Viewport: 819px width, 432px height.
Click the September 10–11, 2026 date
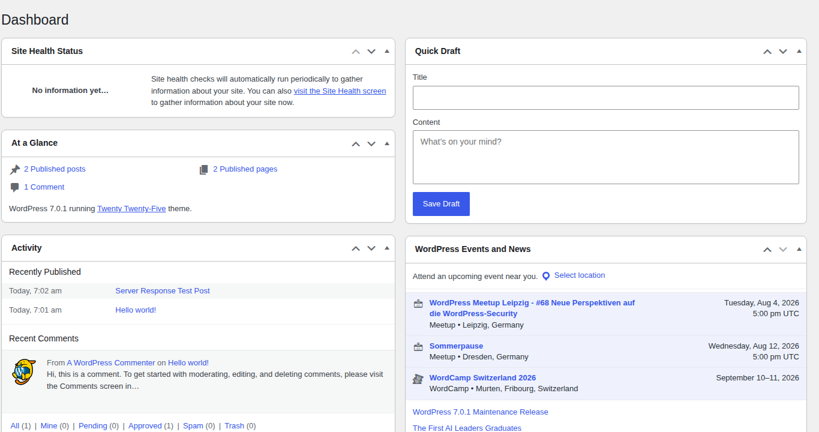pos(758,378)
